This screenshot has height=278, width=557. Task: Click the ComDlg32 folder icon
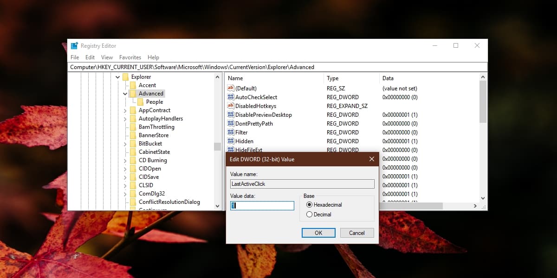pyautogui.click(x=133, y=194)
